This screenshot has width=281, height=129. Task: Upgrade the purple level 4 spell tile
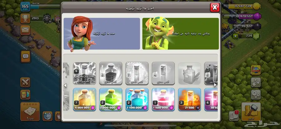[211, 99]
